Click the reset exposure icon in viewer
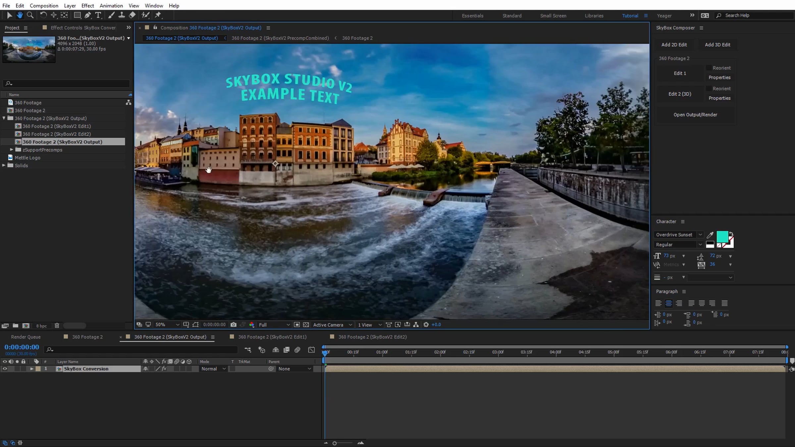This screenshot has height=447, width=795. pyautogui.click(x=426, y=325)
